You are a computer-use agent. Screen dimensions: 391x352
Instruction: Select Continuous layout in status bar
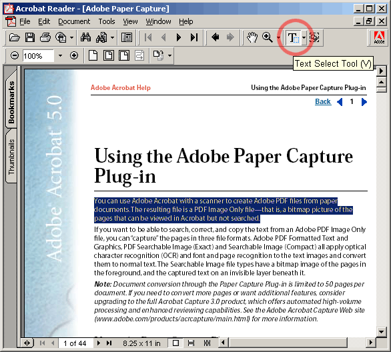coord(191,343)
